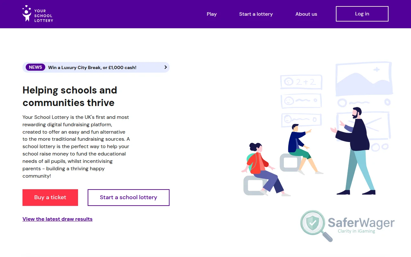Select Start a lottery in the top navigation
The width and height of the screenshot is (411, 257).
point(256,14)
